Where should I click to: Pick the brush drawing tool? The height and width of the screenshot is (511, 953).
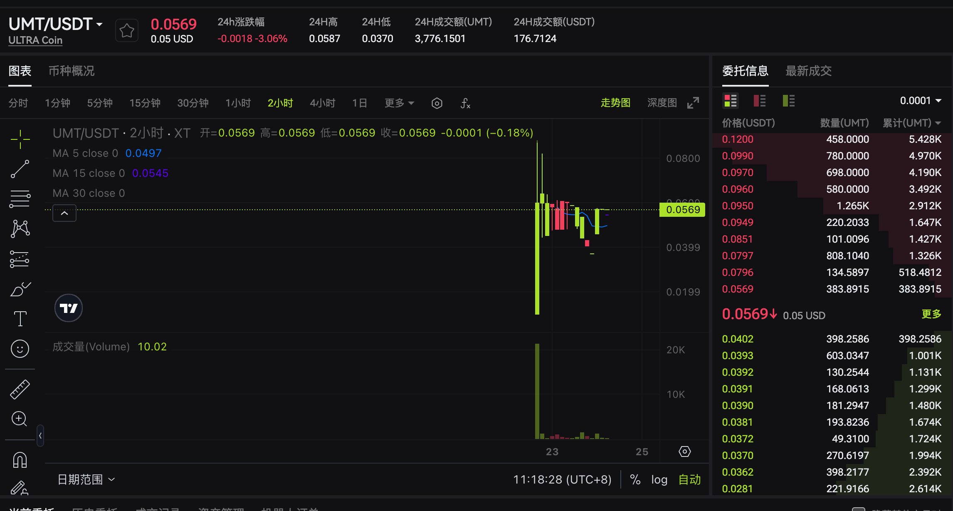pos(20,289)
